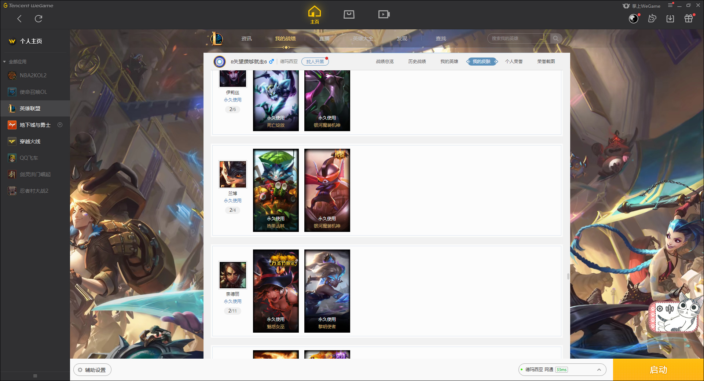
Task: Open 兰博's 银河魔装机神 skin card
Action: 327,190
